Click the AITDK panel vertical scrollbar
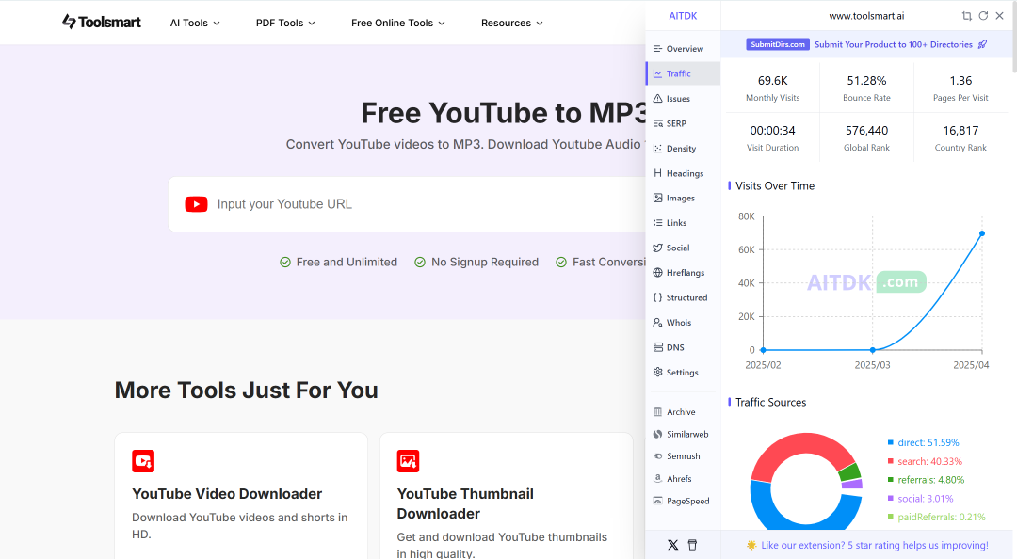Screen dimensions: 1017x559 [x=1014, y=37]
